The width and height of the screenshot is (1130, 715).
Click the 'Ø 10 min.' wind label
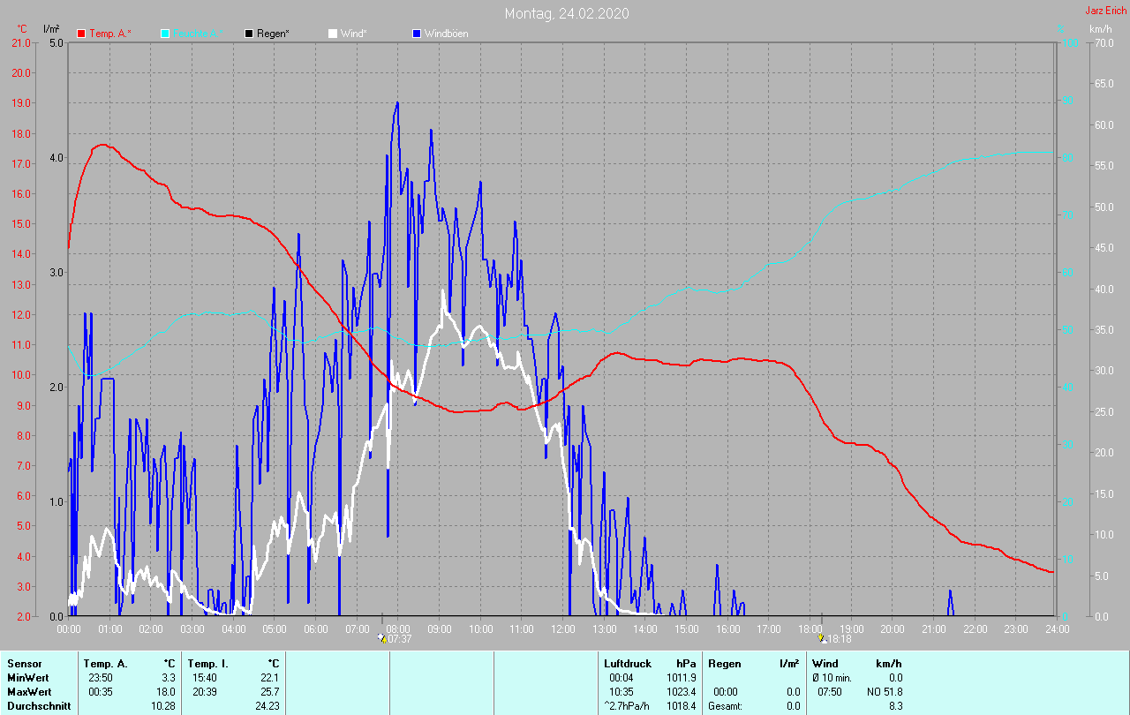pyautogui.click(x=832, y=678)
